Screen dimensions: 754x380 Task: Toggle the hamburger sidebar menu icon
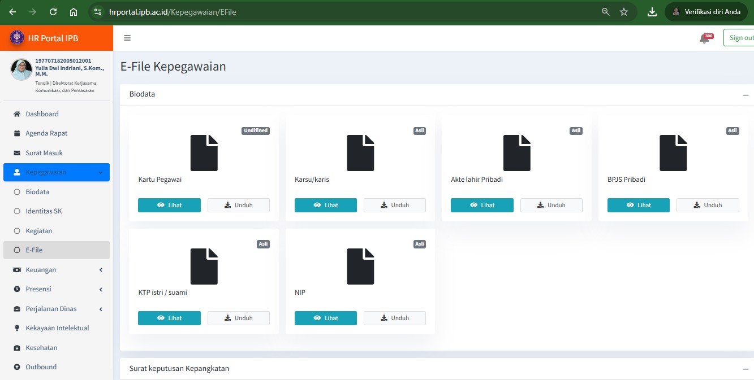click(127, 38)
